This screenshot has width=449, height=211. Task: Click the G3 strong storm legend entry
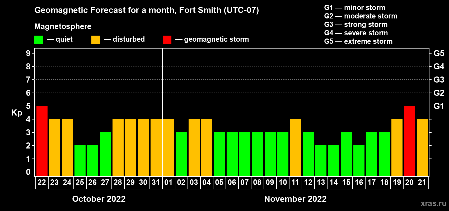point(356,25)
